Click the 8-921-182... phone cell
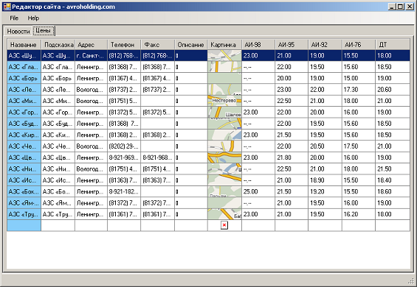The height and width of the screenshot is (287, 417). coord(124,191)
